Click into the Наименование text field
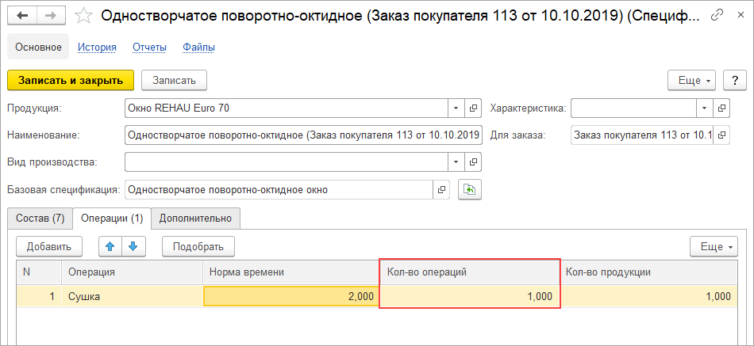Screen dimensions: 754x346 tap(303, 135)
